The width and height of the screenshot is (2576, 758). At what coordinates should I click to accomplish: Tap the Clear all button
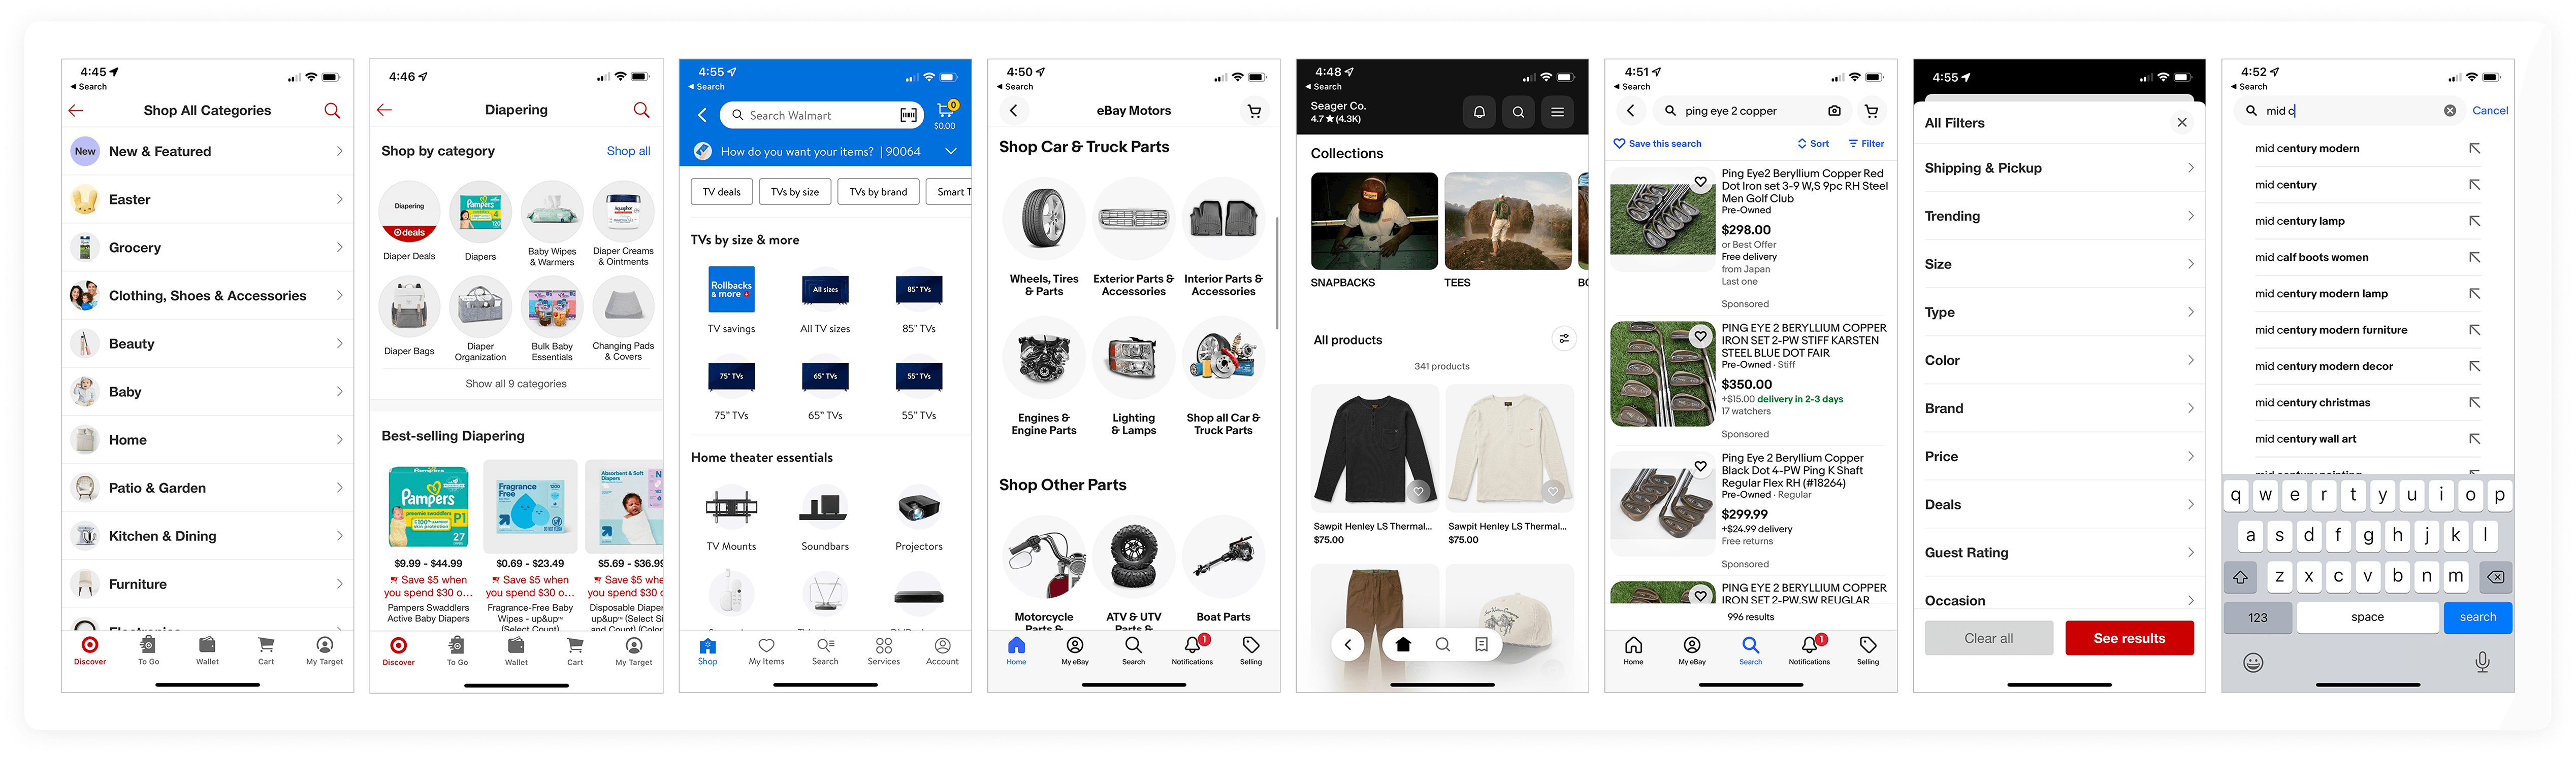(x=1989, y=638)
